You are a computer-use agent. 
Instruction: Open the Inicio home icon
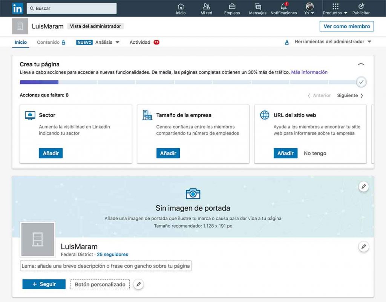point(181,7)
